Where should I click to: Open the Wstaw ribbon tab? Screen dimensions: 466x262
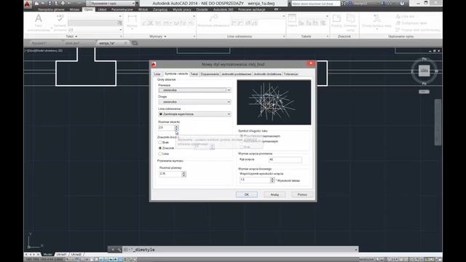pyautogui.click(x=74, y=9)
